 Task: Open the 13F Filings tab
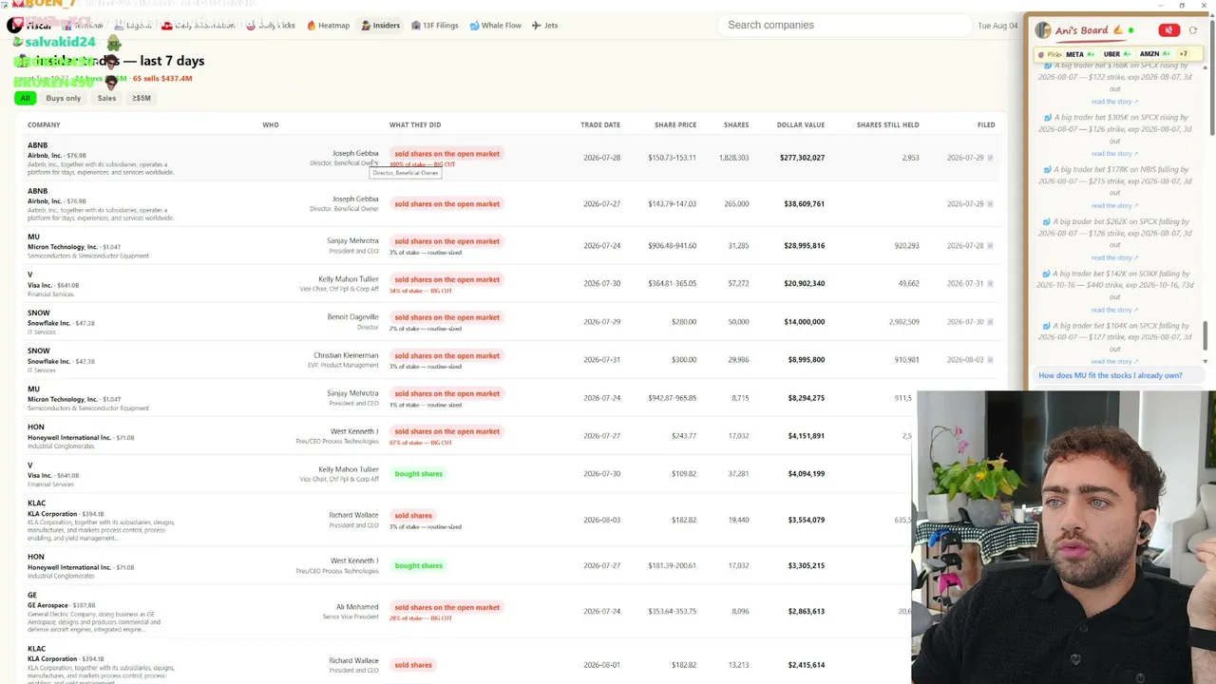click(x=434, y=25)
